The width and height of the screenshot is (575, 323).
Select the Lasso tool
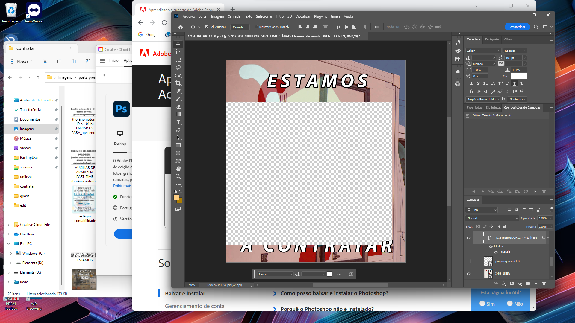(178, 68)
